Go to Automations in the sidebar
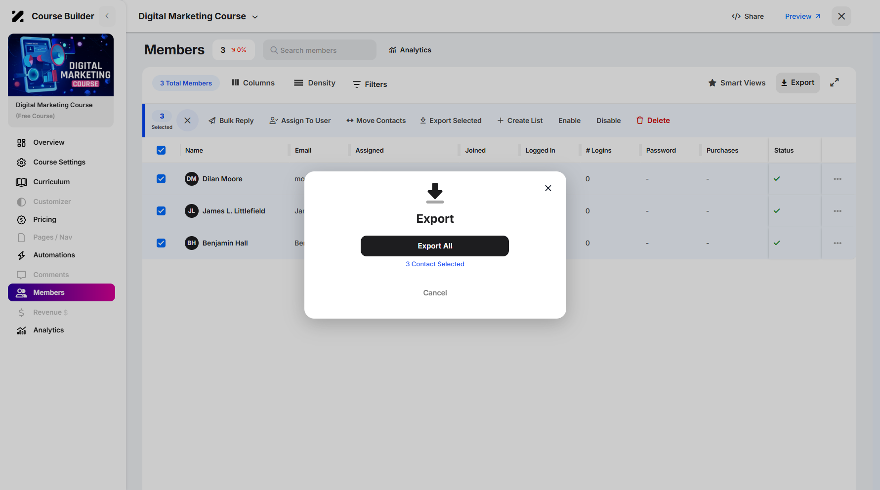Viewport: 880px width, 490px height. click(x=54, y=255)
